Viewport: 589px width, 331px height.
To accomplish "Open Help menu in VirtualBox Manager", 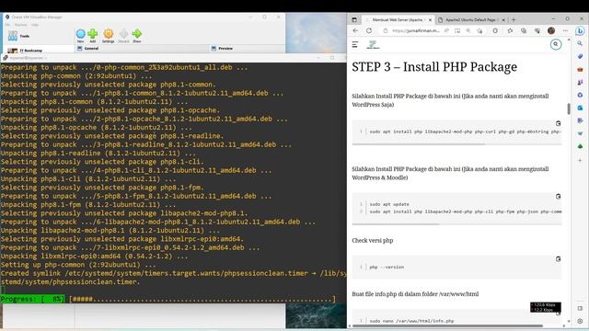I will 35,25.
